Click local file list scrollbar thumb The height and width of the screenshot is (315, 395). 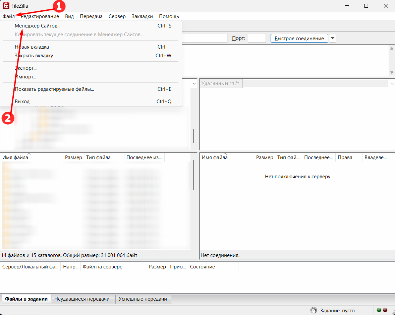point(193,175)
